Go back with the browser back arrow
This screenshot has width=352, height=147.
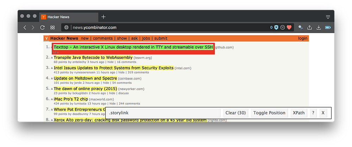[x=25, y=27]
